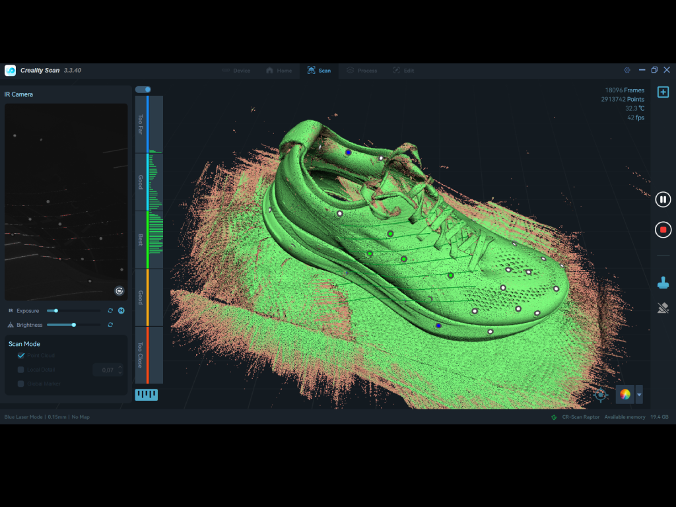Open settings gear in the title bar
Screen dimensions: 676x507
coord(626,70)
